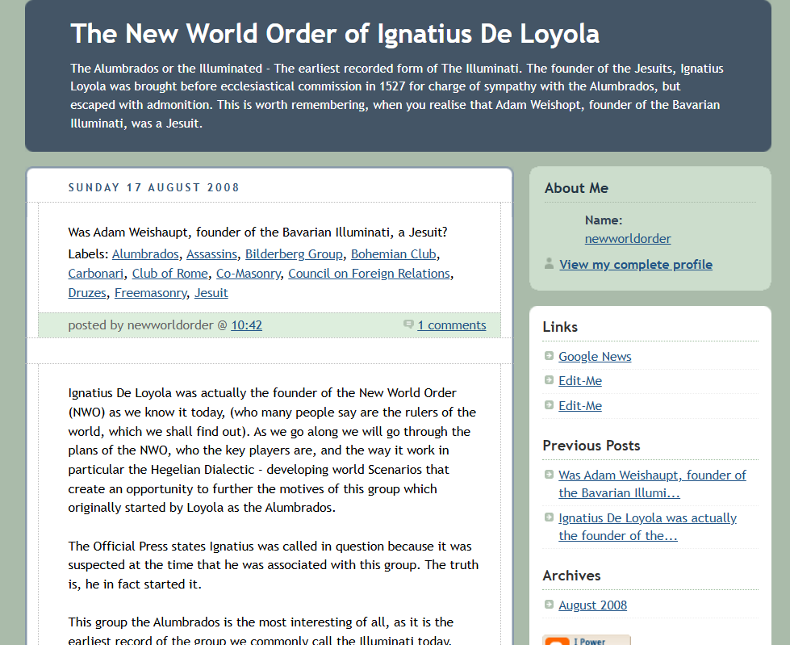Click the arrow bullet beside the first Edit-Me link
790x645 pixels.
coord(550,380)
